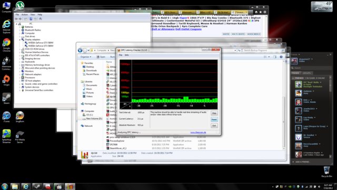Expand Sound, video and game controllers

pos(20,84)
